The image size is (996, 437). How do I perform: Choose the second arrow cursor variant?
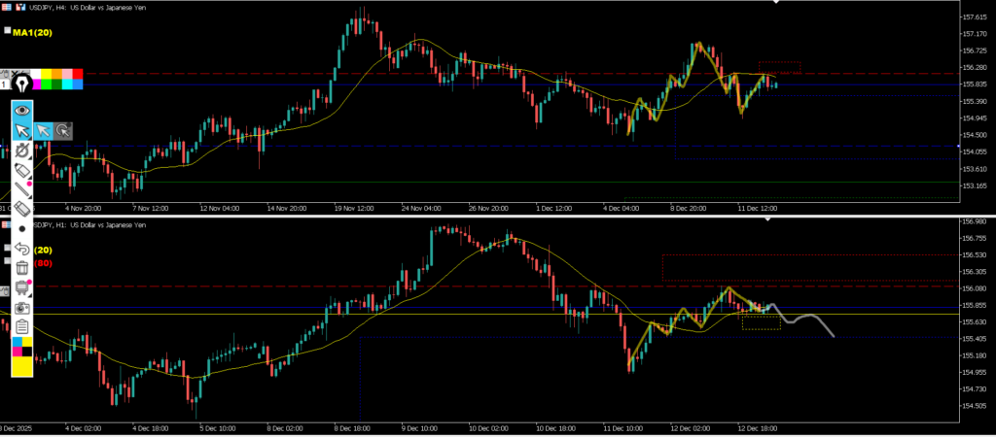(43, 131)
